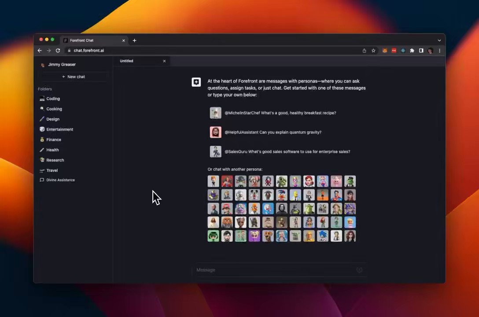479x317 pixels.
Task: Open the Design folder
Action: click(49, 119)
